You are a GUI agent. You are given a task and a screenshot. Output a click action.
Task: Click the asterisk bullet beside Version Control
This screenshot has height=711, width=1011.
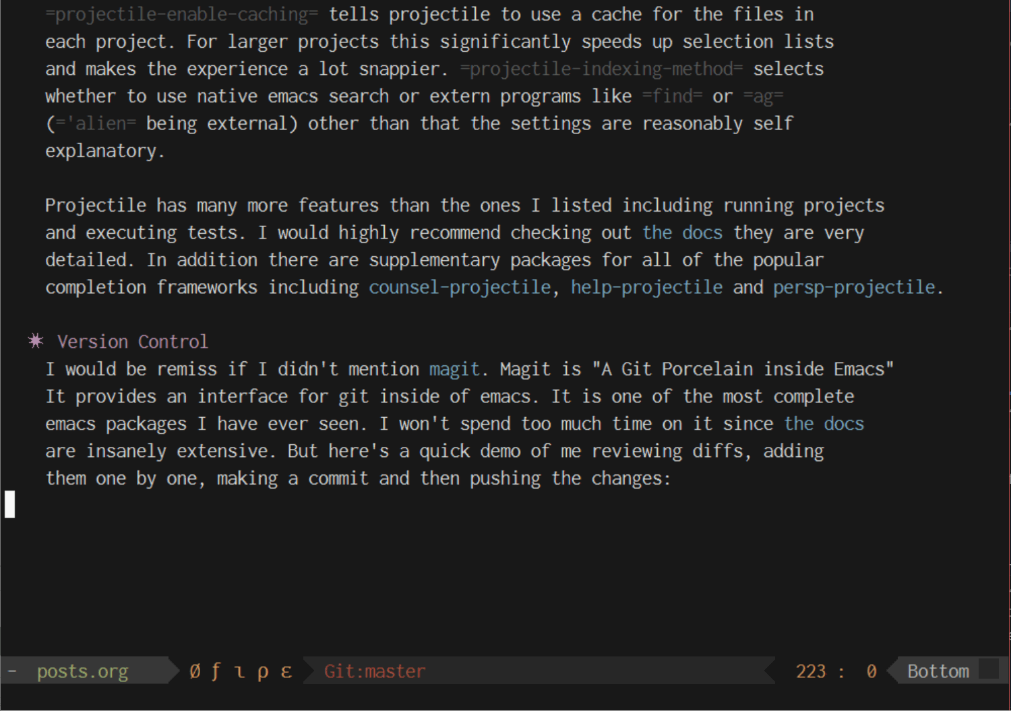(x=34, y=341)
